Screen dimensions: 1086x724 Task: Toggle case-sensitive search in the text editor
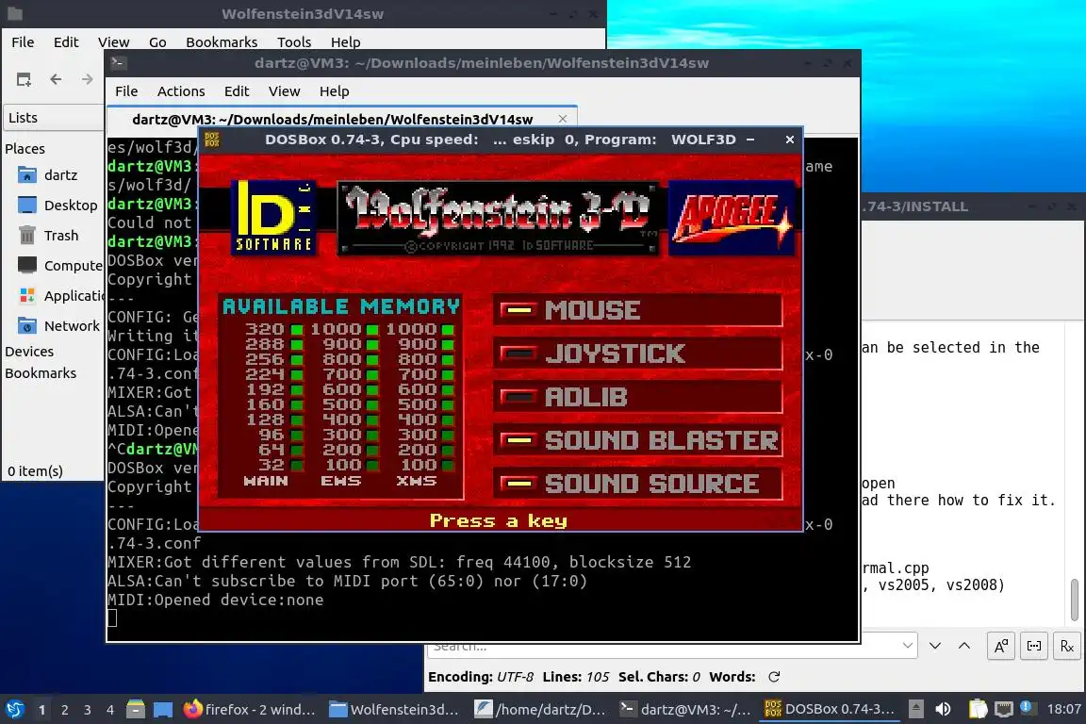[x=1001, y=646]
